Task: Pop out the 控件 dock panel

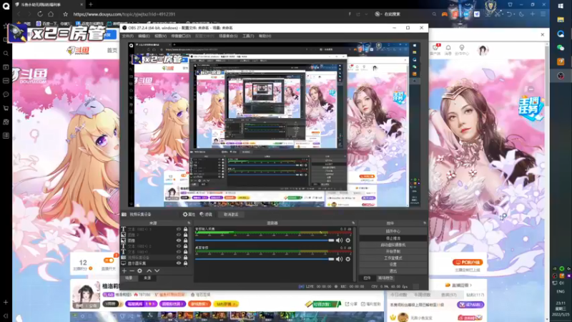Action: [x=425, y=223]
